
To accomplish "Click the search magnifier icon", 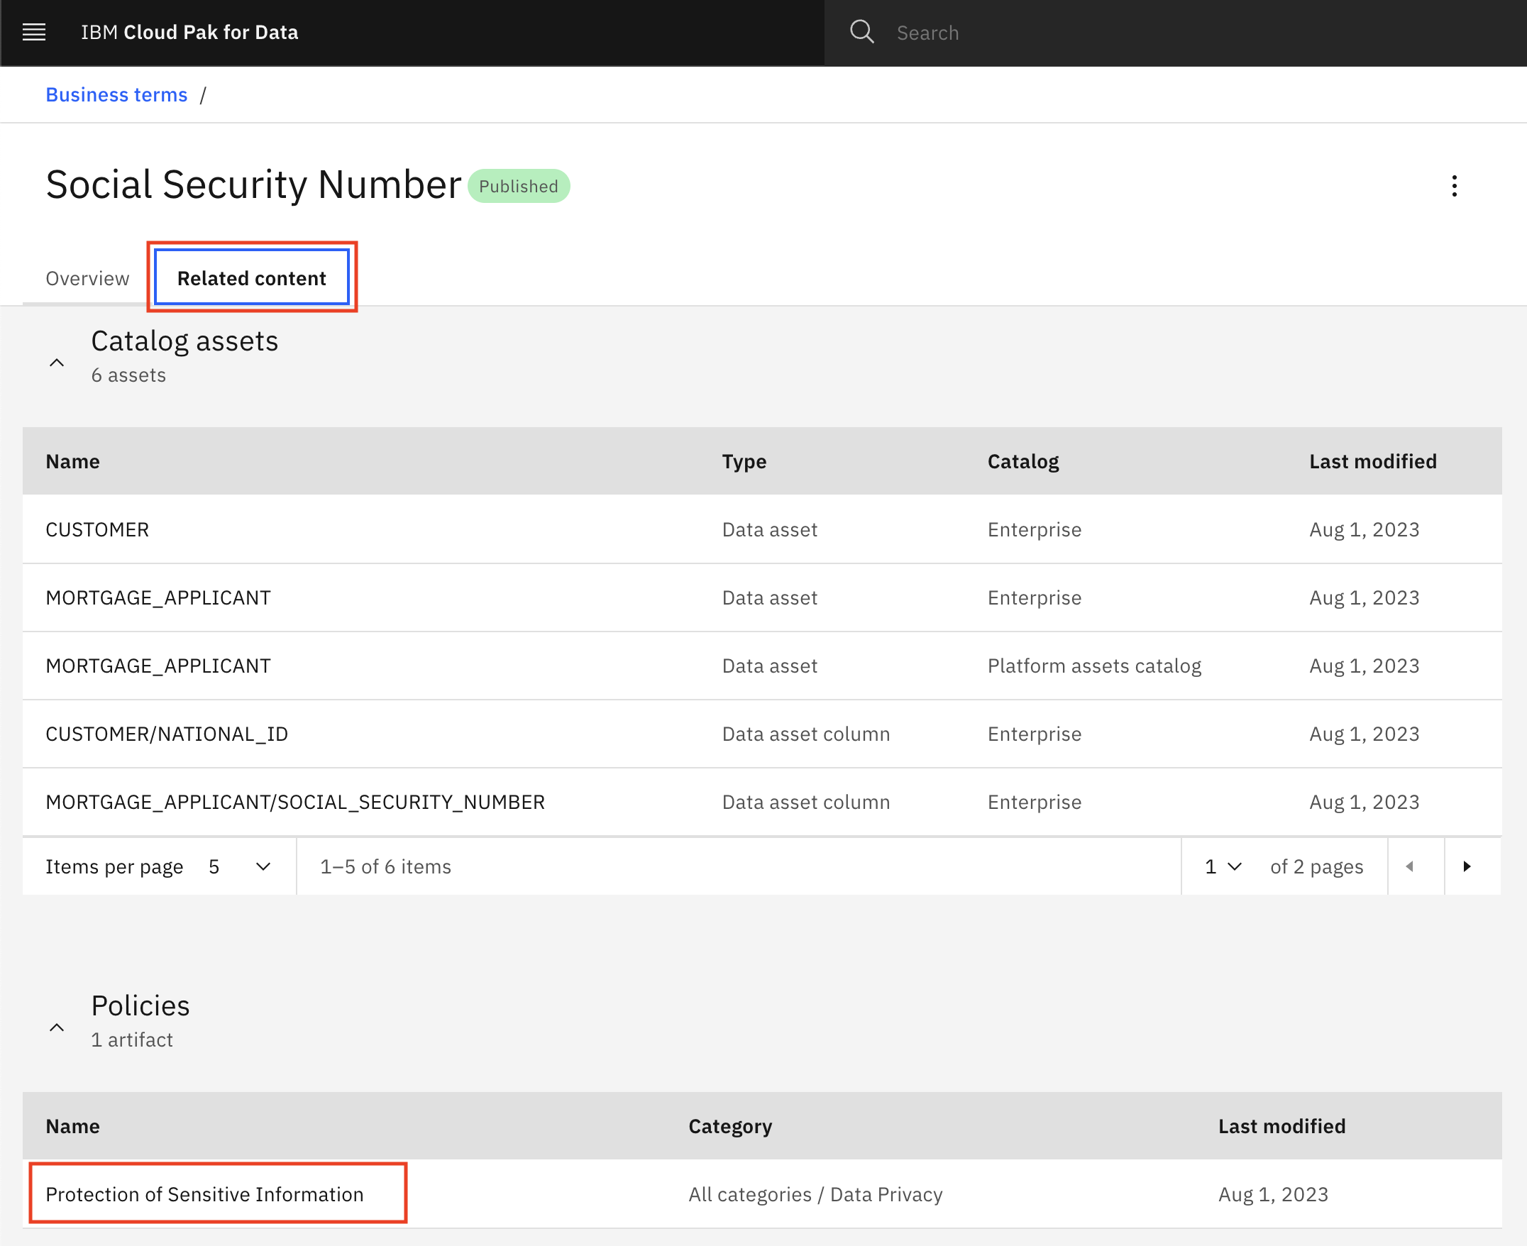I will pos(862,33).
